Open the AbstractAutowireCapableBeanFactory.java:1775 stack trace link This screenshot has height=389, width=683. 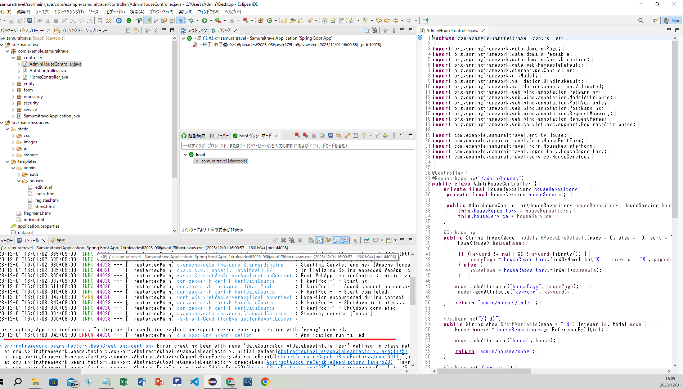coord(342,351)
